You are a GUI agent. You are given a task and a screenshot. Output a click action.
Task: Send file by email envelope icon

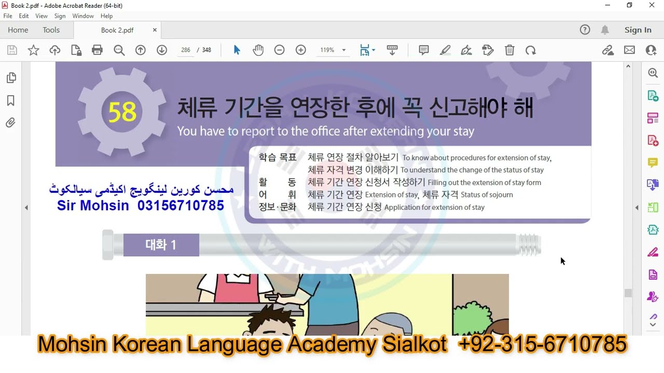coord(629,50)
